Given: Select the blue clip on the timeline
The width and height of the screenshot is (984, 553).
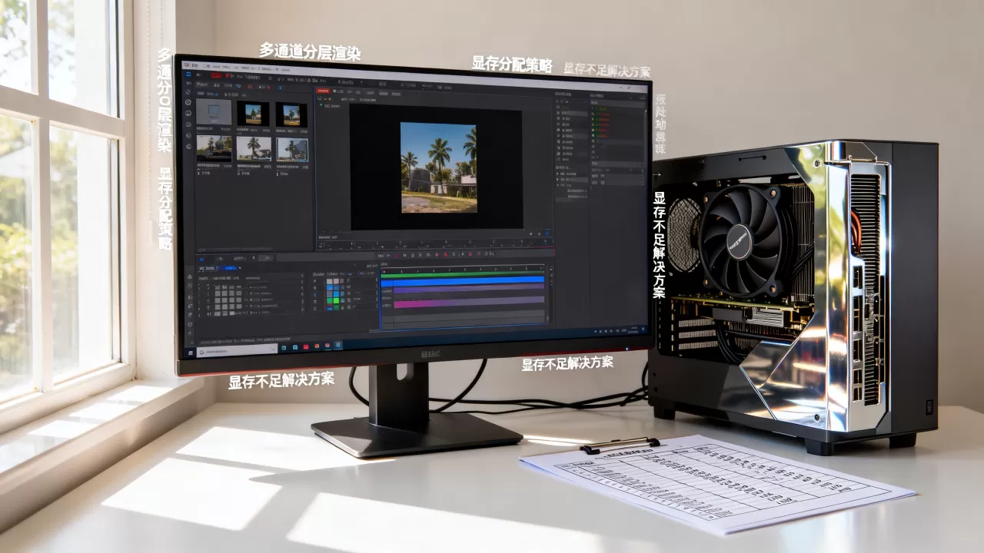Looking at the screenshot, I should pos(461,281).
